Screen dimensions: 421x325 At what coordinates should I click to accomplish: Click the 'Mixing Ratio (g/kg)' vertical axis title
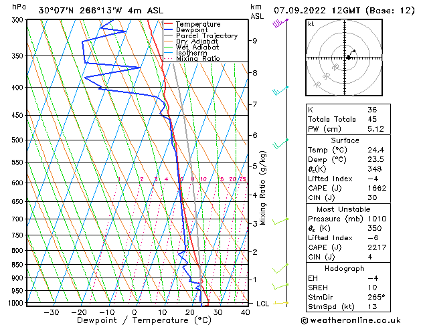coord(262,188)
